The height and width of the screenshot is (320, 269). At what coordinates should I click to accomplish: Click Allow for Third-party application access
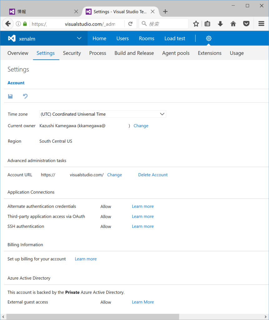(106, 217)
